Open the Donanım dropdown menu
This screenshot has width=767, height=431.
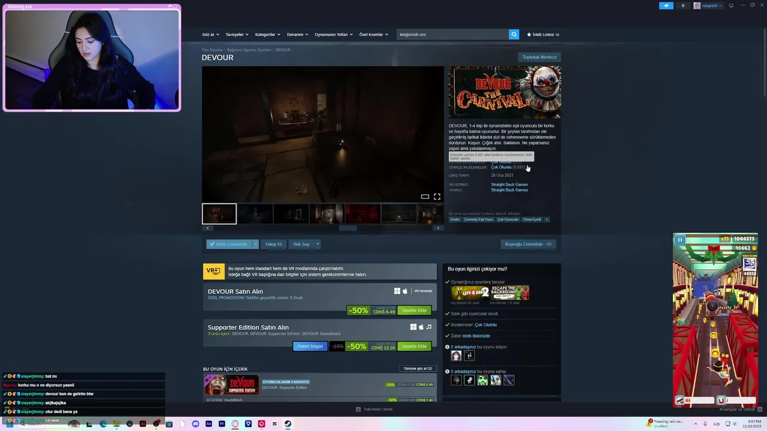pyautogui.click(x=297, y=35)
